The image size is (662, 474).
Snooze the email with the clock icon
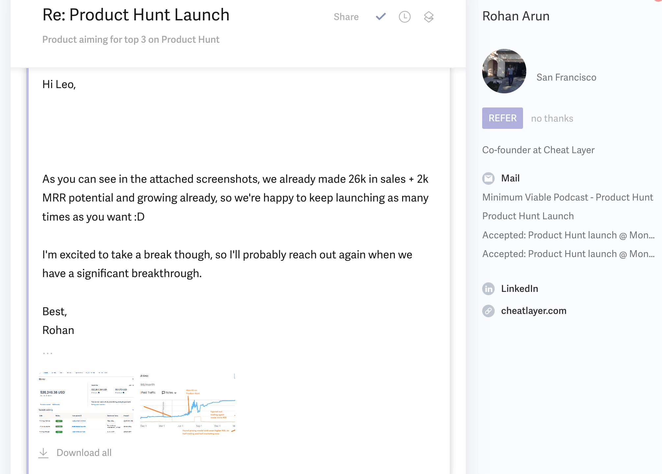pyautogui.click(x=405, y=17)
